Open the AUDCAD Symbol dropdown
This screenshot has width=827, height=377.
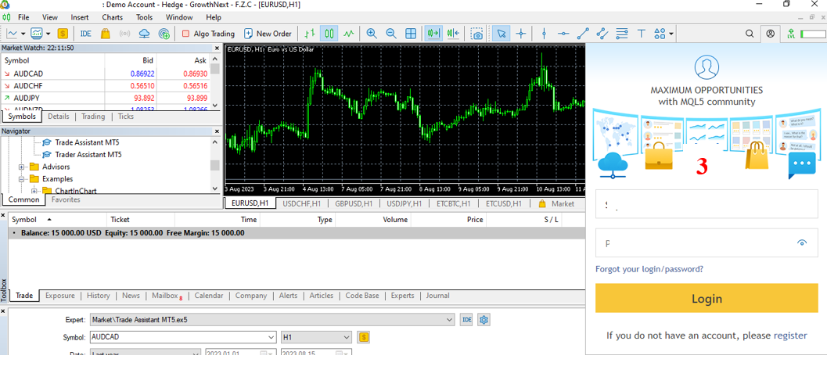click(x=271, y=337)
